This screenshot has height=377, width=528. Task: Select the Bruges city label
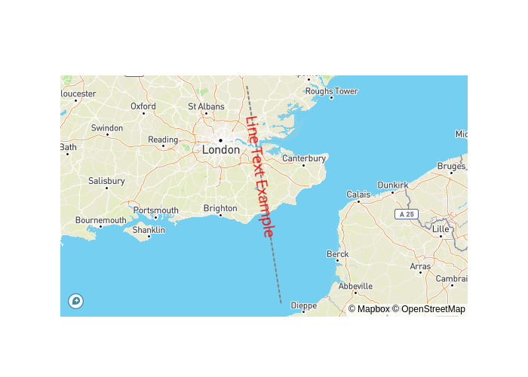(451, 167)
